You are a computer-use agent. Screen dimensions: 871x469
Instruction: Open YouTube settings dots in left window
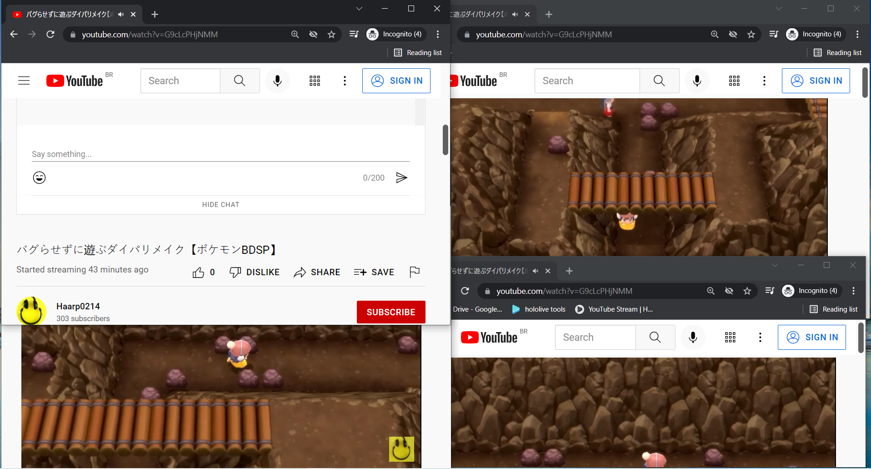click(345, 81)
